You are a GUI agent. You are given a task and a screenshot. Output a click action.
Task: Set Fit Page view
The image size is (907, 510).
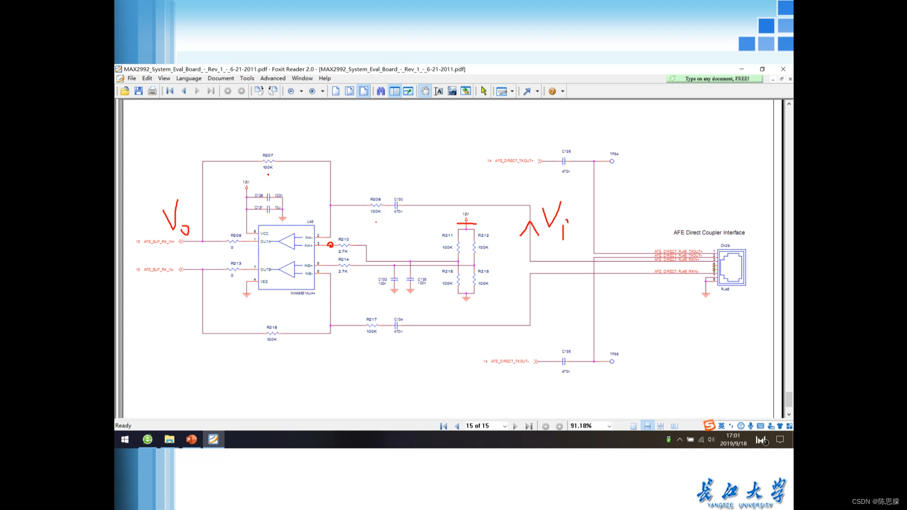[350, 91]
